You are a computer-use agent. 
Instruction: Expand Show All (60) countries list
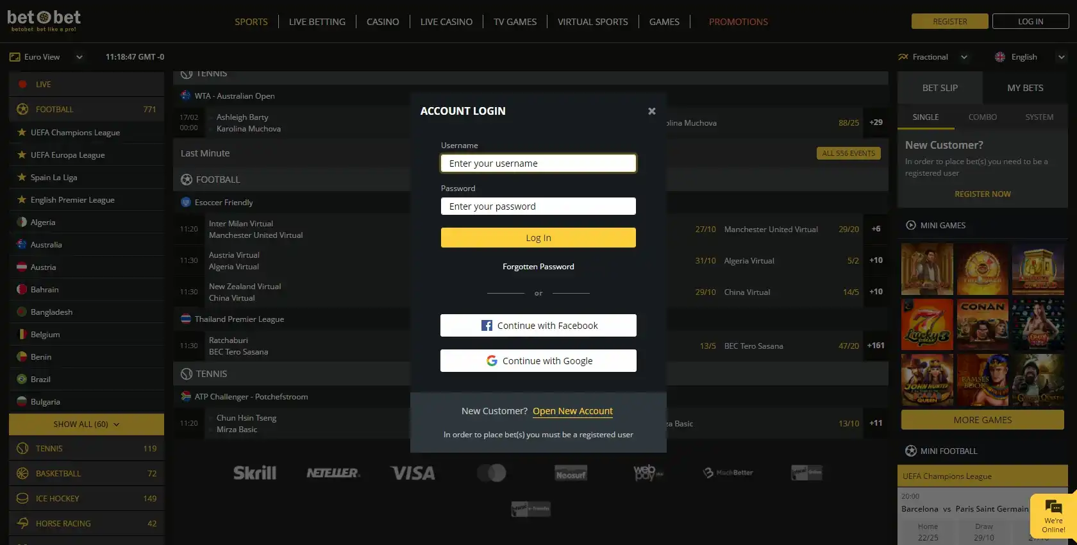click(87, 424)
